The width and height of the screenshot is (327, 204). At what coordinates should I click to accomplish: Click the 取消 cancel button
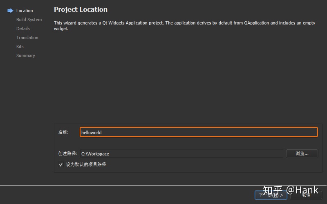coord(306,195)
